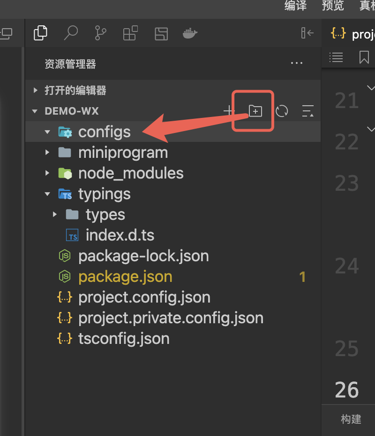This screenshot has height=436, width=375.
Task: Open the Search magnifier icon
Action: pos(71,33)
